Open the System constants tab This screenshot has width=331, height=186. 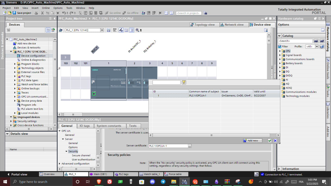109,126
